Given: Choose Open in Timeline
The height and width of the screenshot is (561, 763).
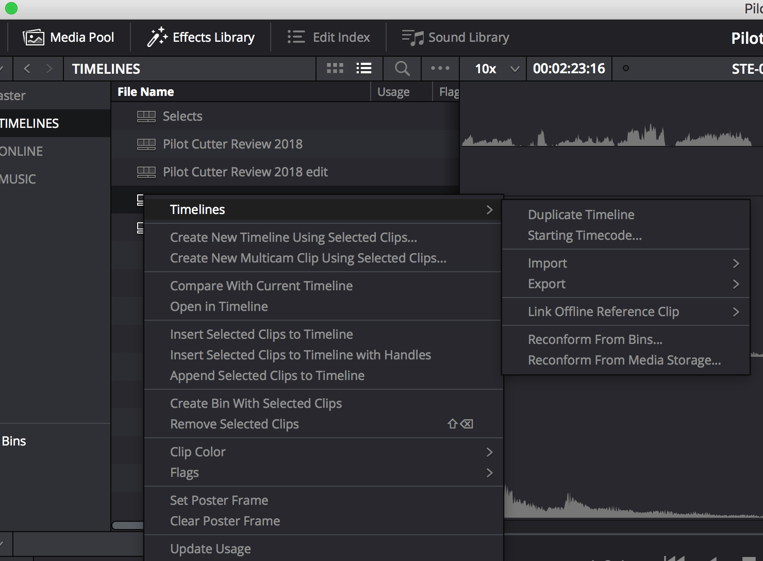Looking at the screenshot, I should click(323, 306).
